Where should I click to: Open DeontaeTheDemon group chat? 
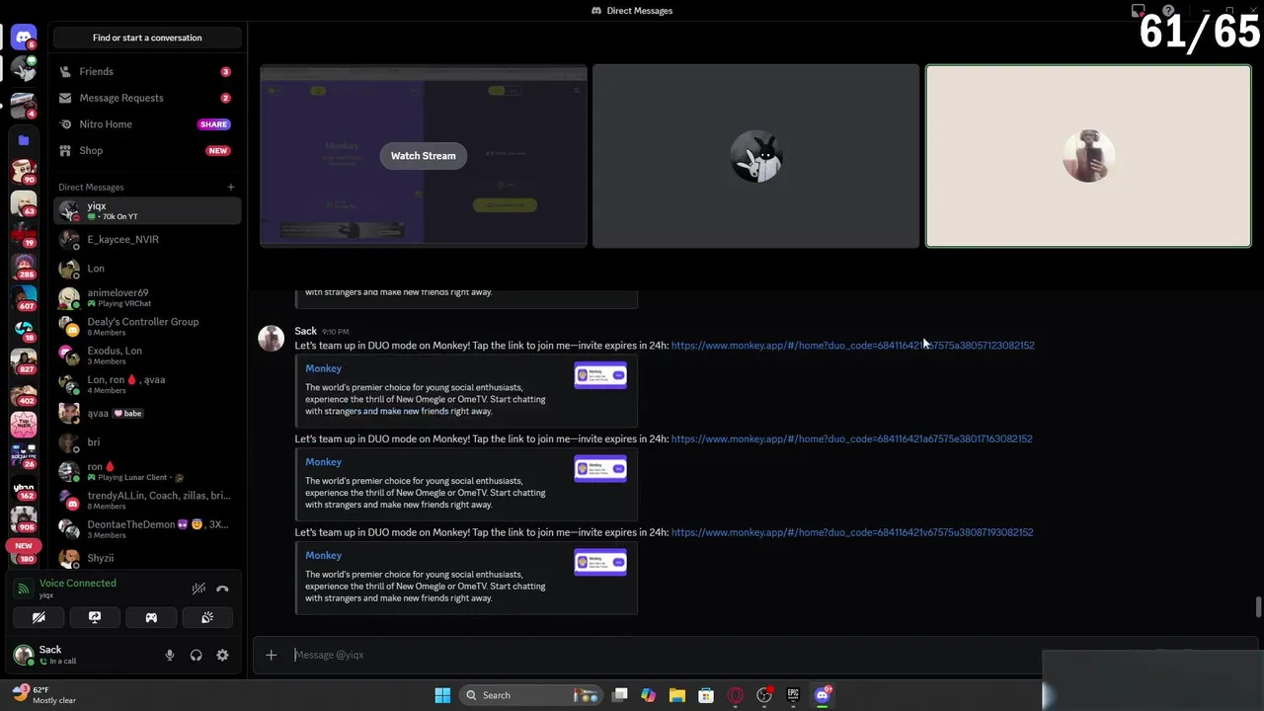(x=147, y=529)
